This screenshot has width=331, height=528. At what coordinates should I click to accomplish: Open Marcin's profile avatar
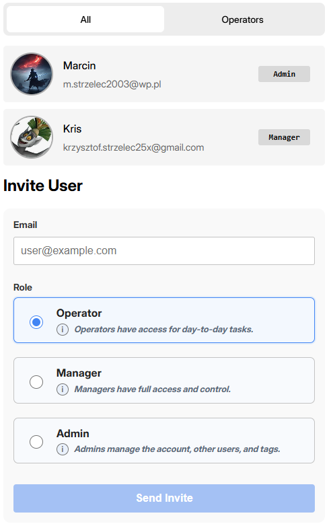click(32, 74)
